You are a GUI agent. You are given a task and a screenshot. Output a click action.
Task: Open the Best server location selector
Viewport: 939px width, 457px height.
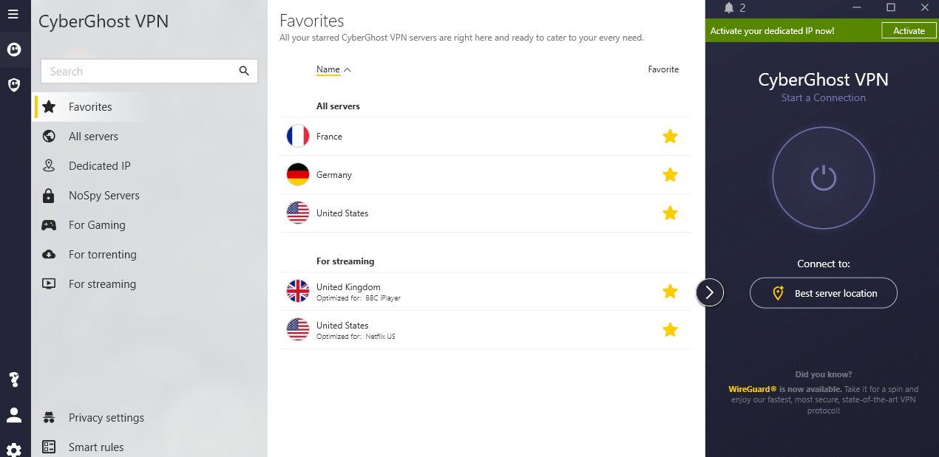point(823,293)
